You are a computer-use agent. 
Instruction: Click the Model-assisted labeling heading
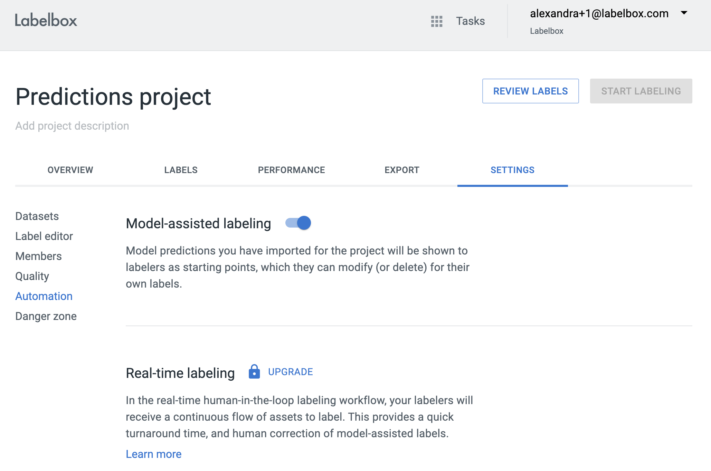pyautogui.click(x=198, y=223)
